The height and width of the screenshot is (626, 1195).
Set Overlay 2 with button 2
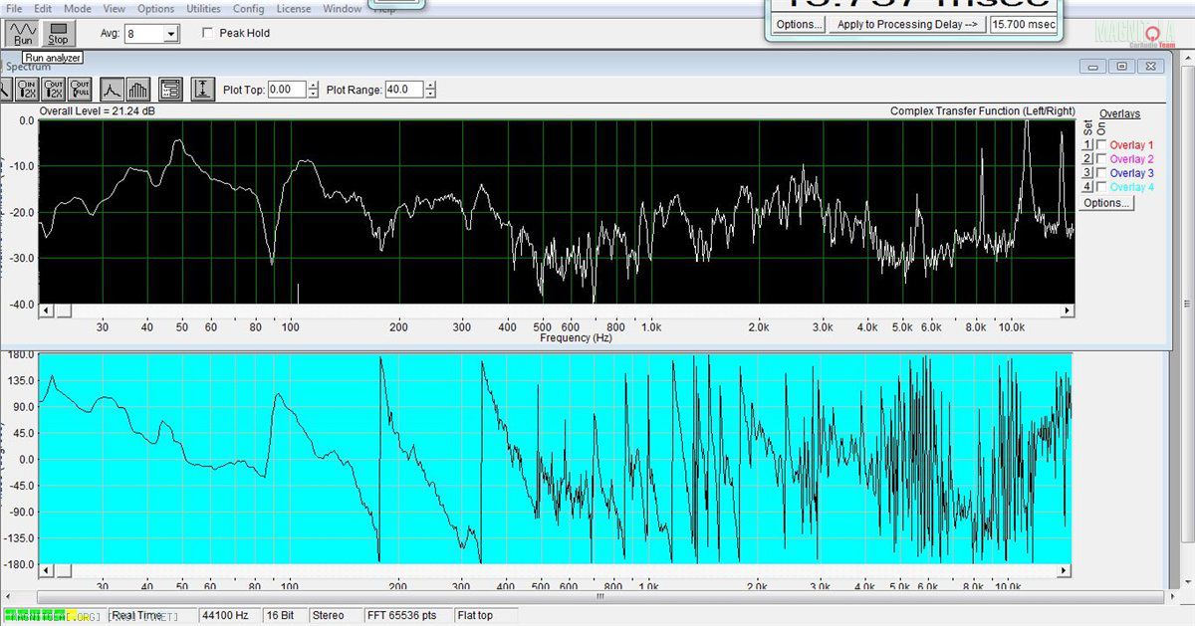tap(1088, 159)
